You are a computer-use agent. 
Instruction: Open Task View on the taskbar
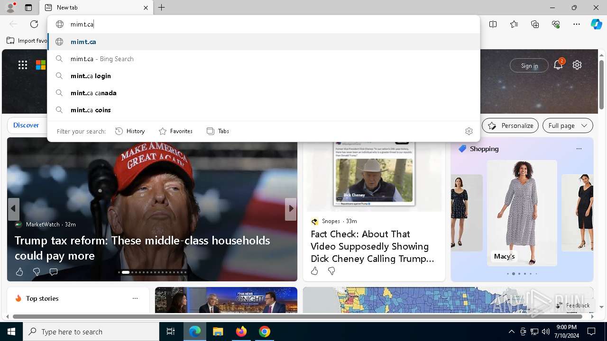pyautogui.click(x=171, y=332)
